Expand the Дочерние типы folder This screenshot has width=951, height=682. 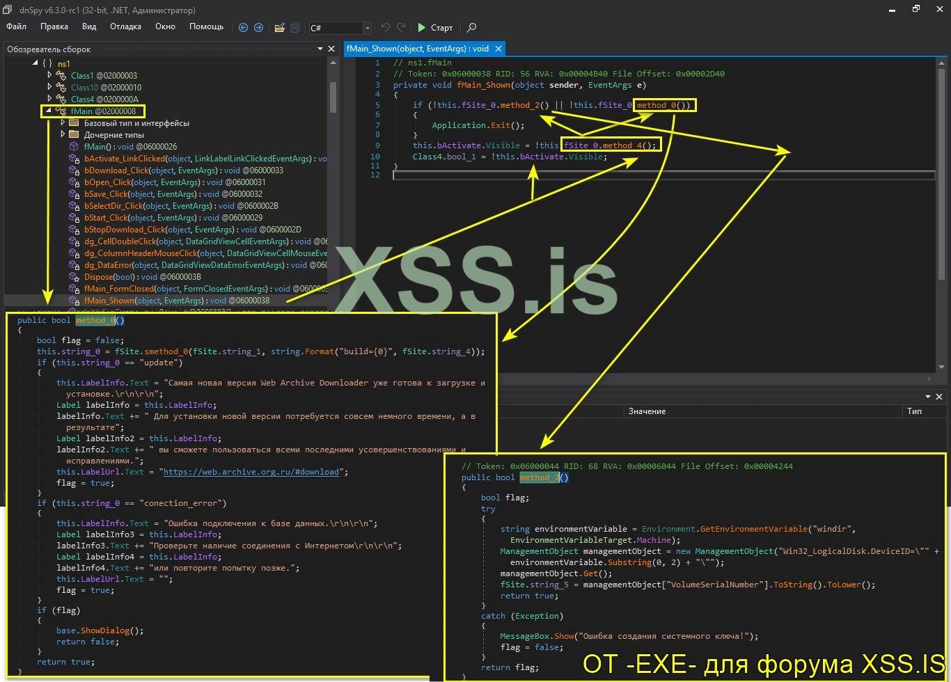tap(63, 134)
